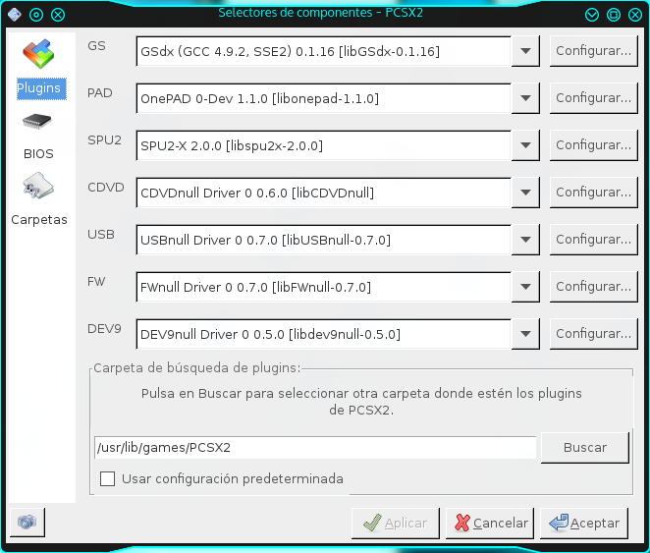Expand the USB plugin dropdown arrow
This screenshot has height=553, width=650.
[525, 240]
